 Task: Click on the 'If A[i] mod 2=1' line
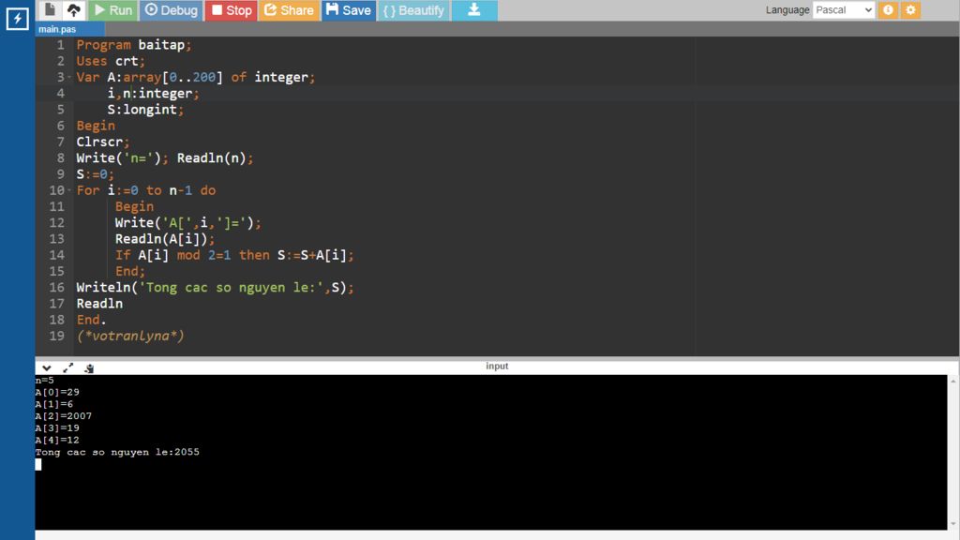point(233,255)
